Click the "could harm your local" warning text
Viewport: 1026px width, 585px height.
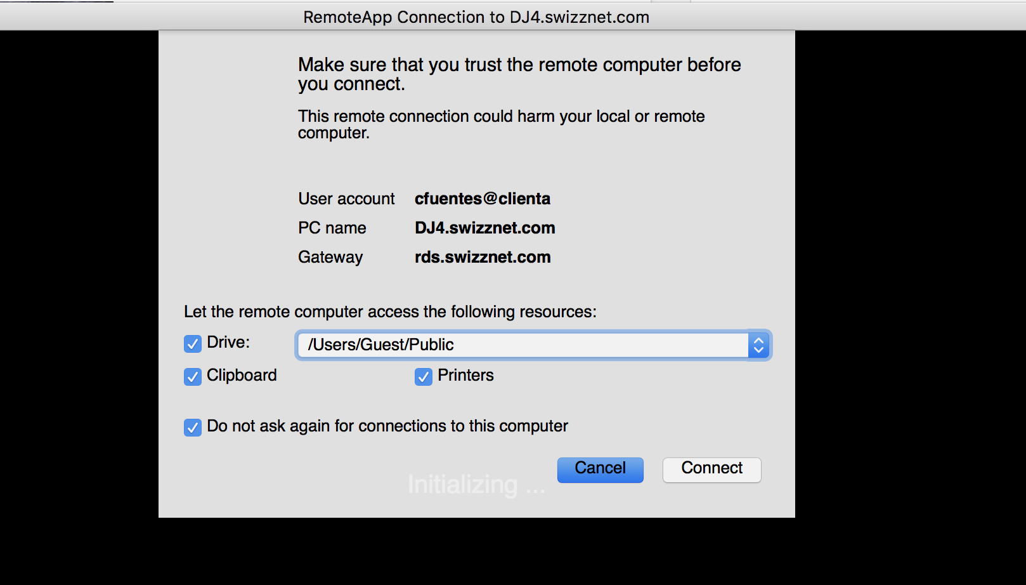(x=501, y=124)
